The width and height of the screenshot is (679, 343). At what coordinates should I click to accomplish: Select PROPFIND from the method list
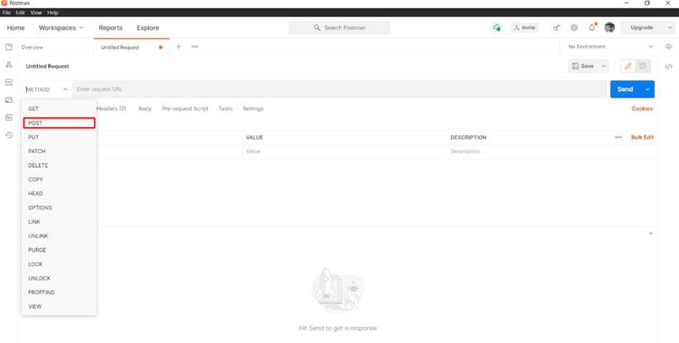point(59,292)
